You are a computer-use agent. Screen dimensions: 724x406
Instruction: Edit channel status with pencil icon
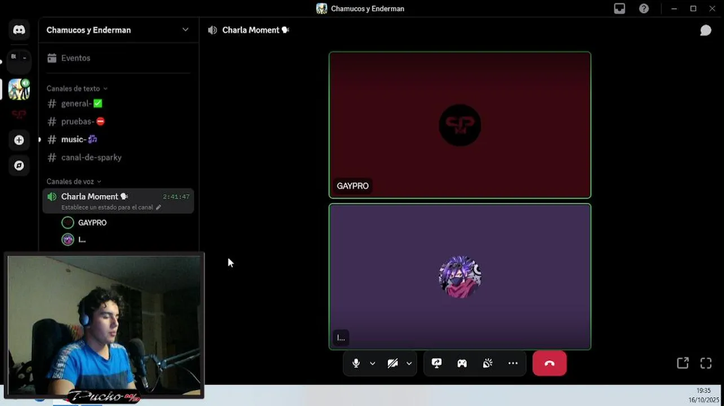158,208
